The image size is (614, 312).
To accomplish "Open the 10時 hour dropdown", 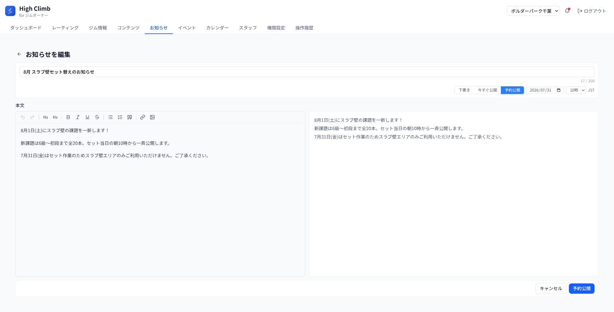I will (x=576, y=90).
